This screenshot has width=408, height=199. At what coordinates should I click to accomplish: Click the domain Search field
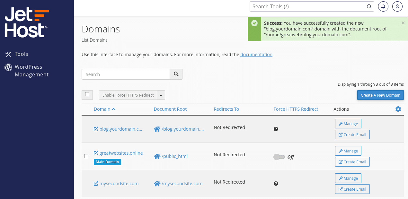coord(126,74)
